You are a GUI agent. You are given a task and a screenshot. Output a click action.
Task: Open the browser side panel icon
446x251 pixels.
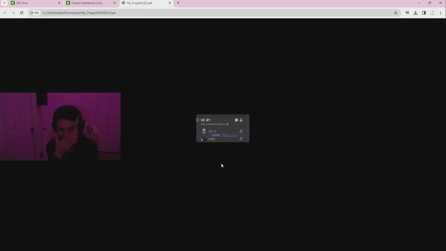click(x=424, y=13)
